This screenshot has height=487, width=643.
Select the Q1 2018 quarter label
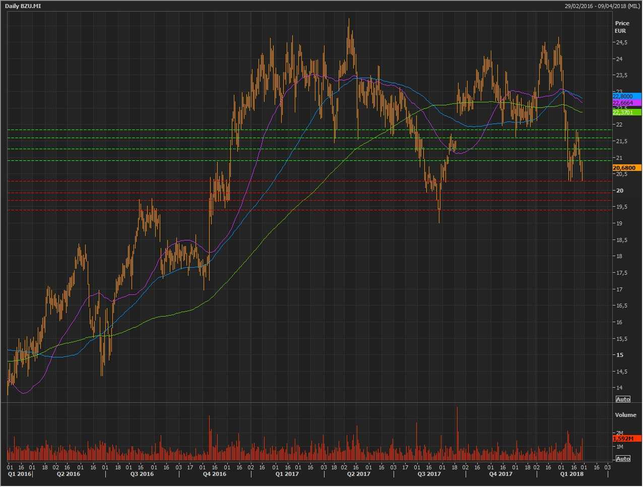tap(572, 474)
